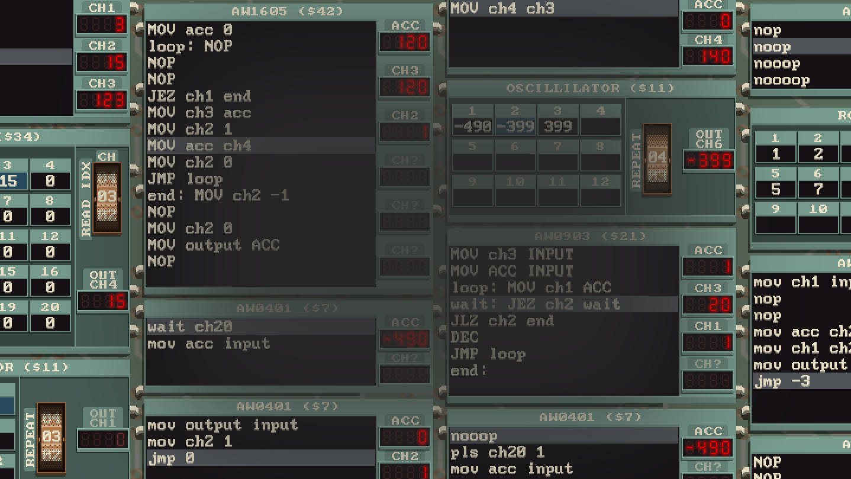The height and width of the screenshot is (479, 851).
Task: Click the "MOV output ACC" line in AW1605
Action: (x=213, y=245)
